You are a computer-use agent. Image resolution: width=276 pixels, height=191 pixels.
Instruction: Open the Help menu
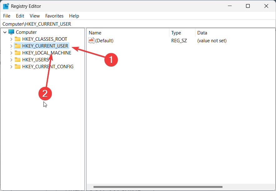coord(74,16)
